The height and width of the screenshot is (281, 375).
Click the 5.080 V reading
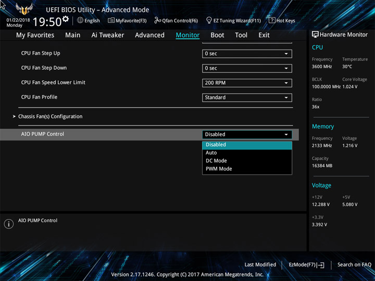point(350,205)
